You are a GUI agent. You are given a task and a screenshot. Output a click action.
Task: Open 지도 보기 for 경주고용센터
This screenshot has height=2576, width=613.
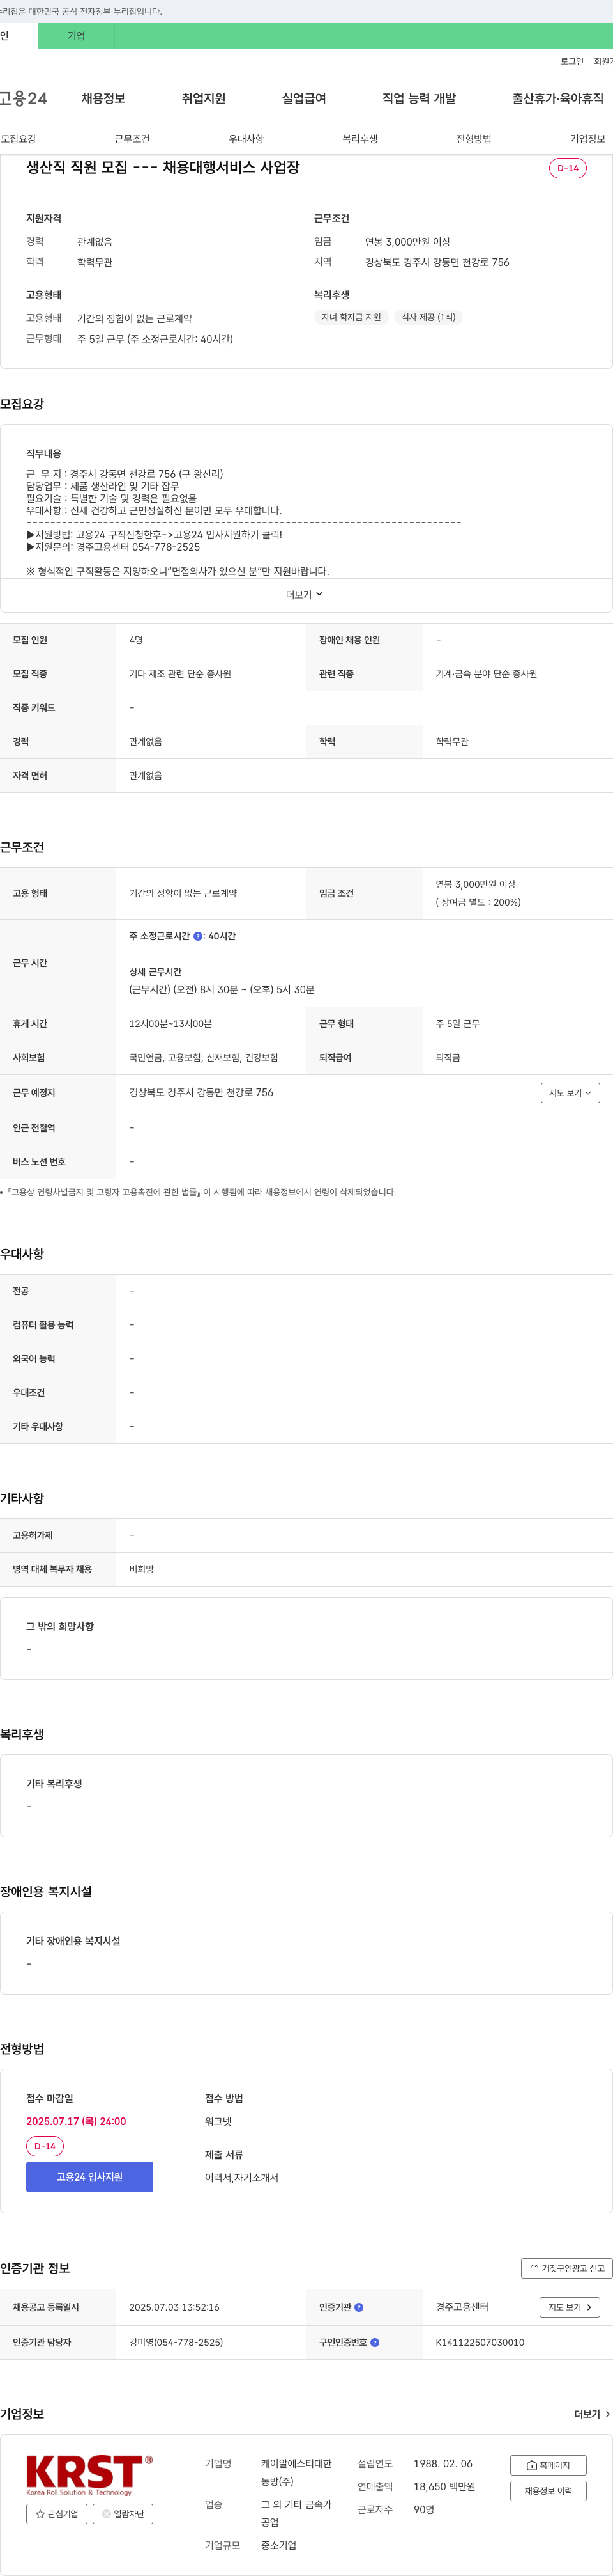click(x=570, y=2307)
